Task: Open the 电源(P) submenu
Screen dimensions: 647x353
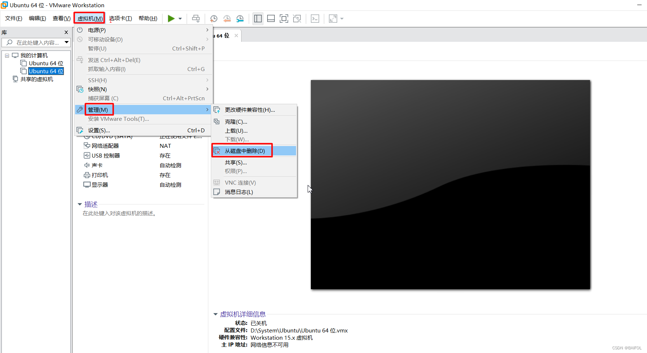Action: point(143,30)
